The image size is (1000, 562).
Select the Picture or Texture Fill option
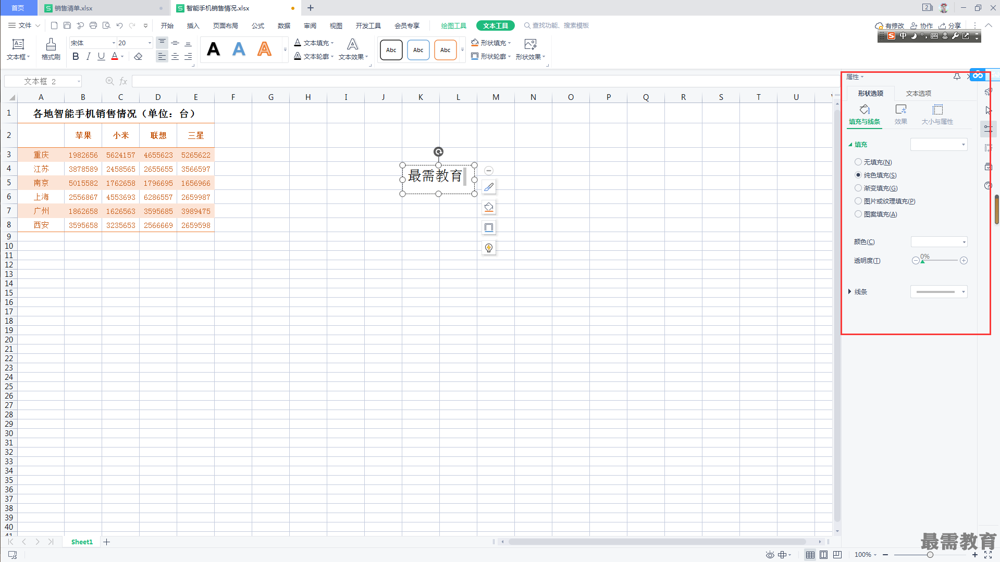[858, 201]
